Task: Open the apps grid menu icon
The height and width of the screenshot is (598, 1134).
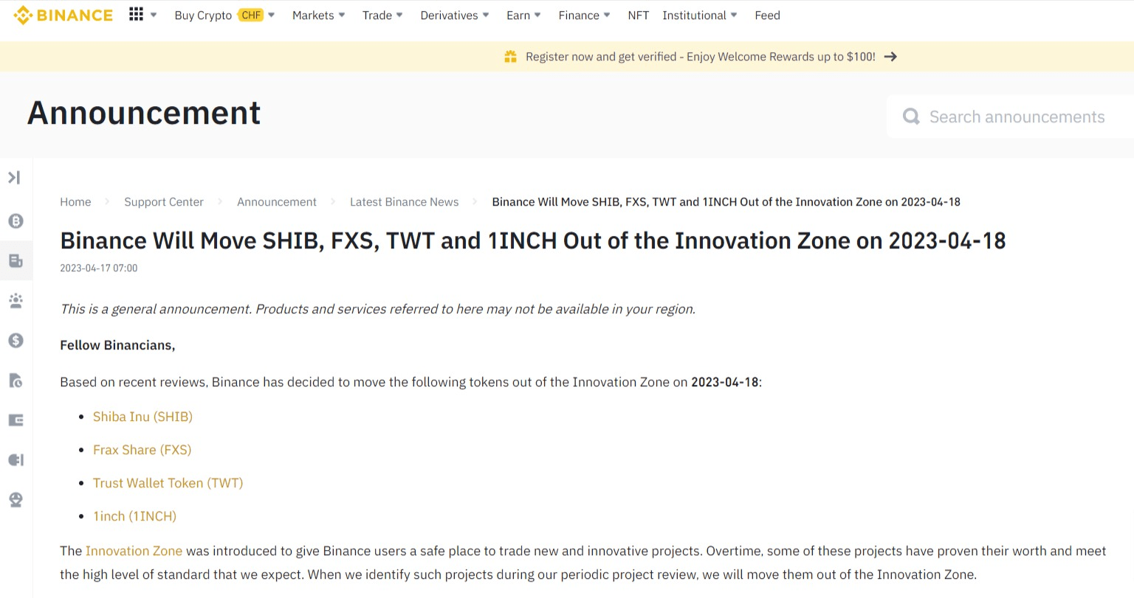Action: tap(136, 14)
